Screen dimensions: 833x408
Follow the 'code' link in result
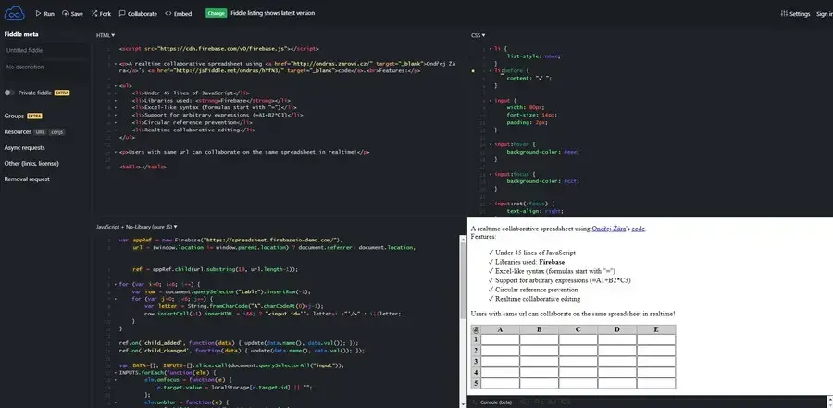pos(638,229)
